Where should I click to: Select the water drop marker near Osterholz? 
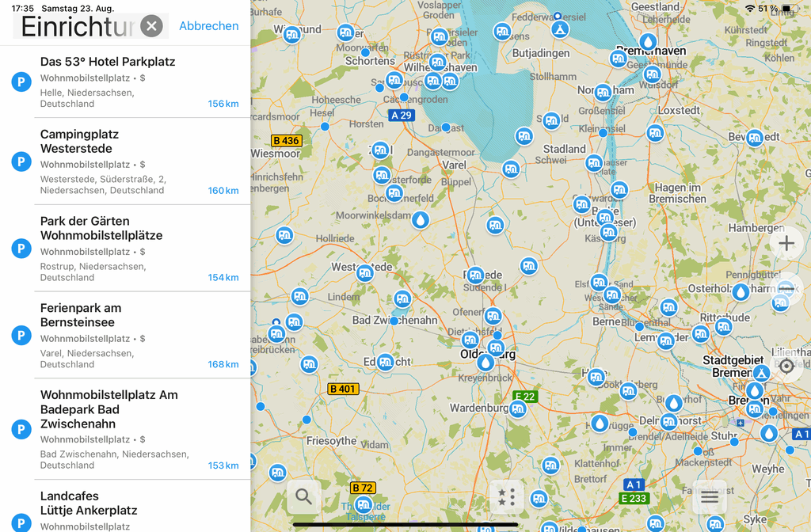coord(741,292)
